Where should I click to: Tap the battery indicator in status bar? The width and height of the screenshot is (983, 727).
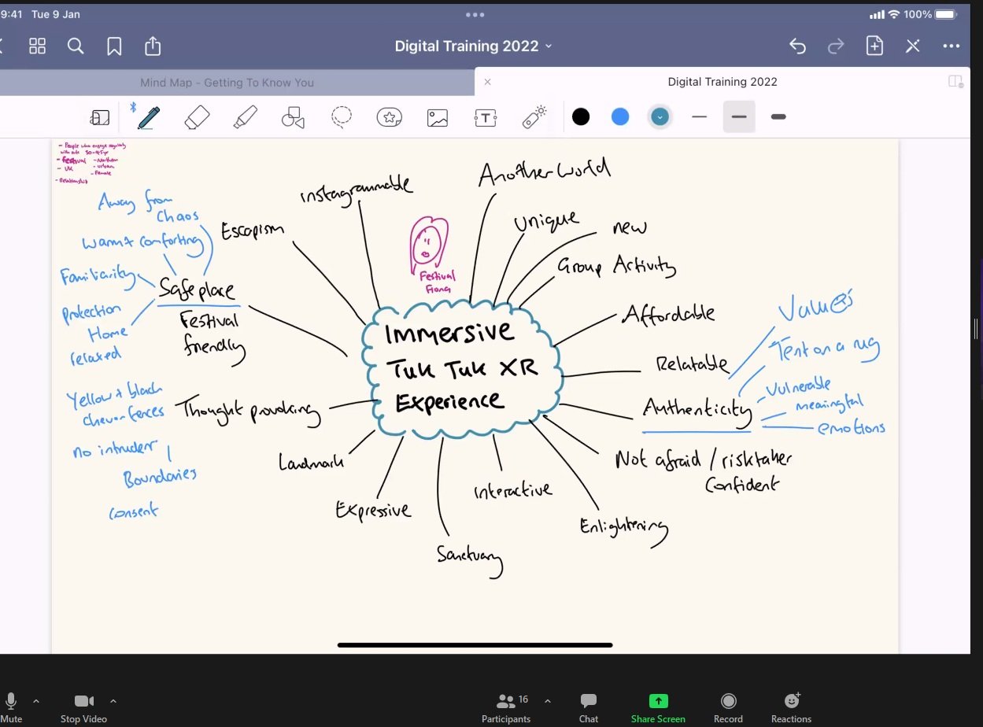(946, 14)
